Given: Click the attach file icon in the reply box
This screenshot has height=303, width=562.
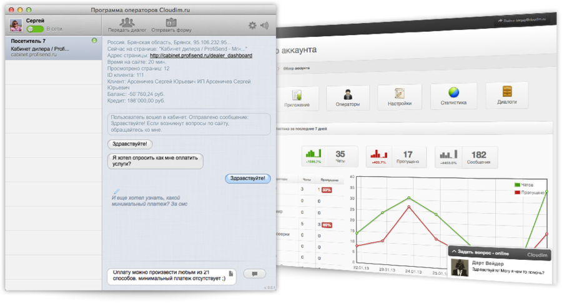Looking at the screenshot, I should [x=231, y=274].
